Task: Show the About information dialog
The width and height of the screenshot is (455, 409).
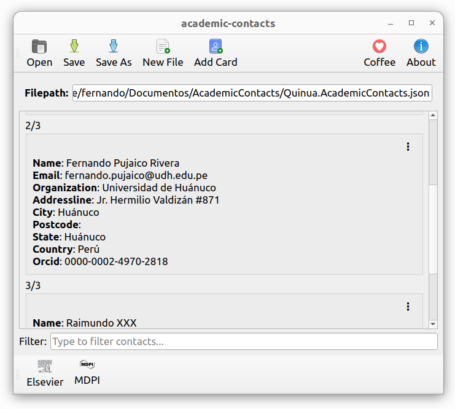Action: coord(421,53)
